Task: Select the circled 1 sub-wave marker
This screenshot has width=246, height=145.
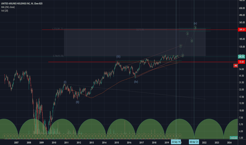Action: coord(181,46)
